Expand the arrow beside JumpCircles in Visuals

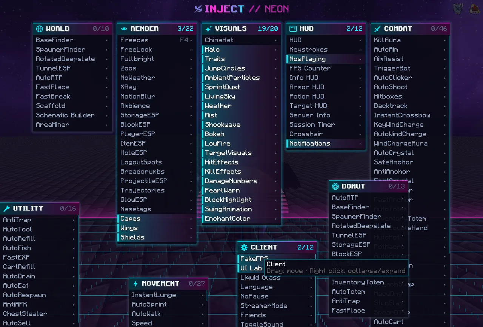276,68
